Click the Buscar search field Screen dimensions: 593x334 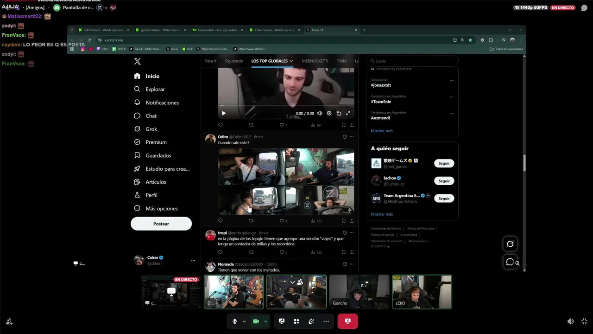tap(412, 61)
